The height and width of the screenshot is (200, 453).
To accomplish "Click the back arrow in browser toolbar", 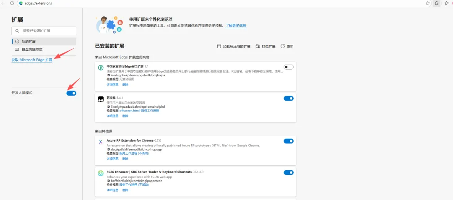I will 3,3.
